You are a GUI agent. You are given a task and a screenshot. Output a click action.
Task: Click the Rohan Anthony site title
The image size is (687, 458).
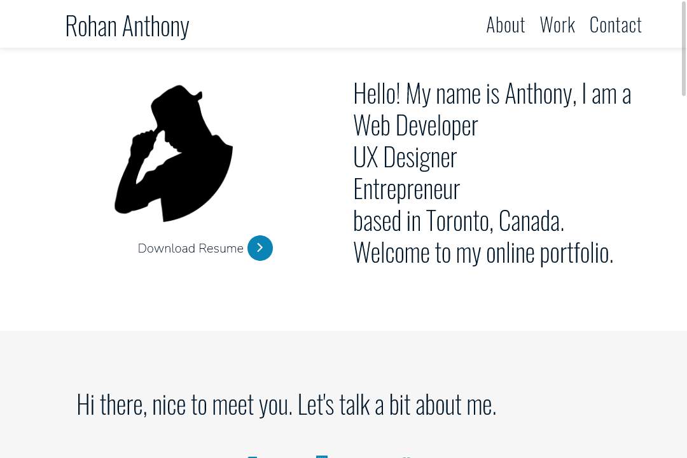[x=127, y=26]
